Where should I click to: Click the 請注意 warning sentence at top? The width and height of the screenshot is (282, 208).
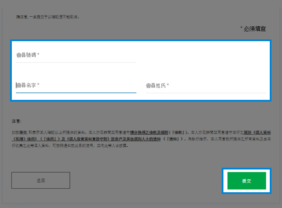(x=48, y=17)
